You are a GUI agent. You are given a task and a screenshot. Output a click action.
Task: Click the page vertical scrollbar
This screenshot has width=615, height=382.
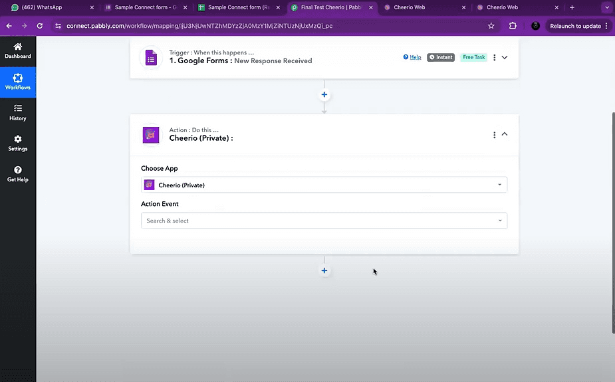coord(612,223)
